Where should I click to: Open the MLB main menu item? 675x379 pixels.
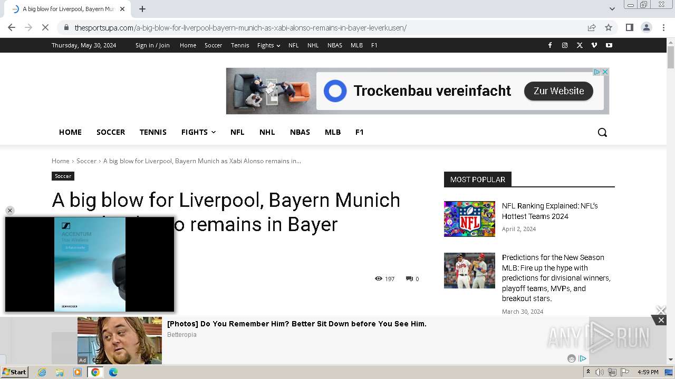pos(333,132)
